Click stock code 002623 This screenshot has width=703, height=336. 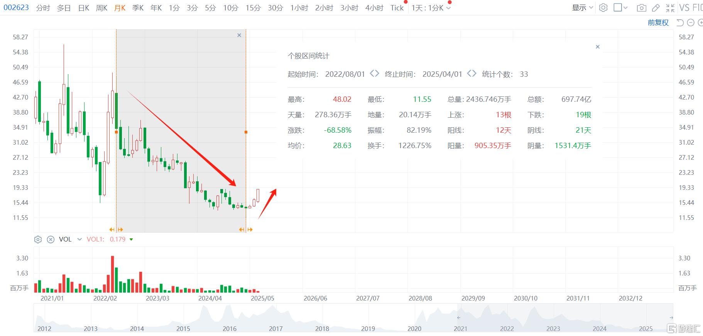(x=16, y=8)
